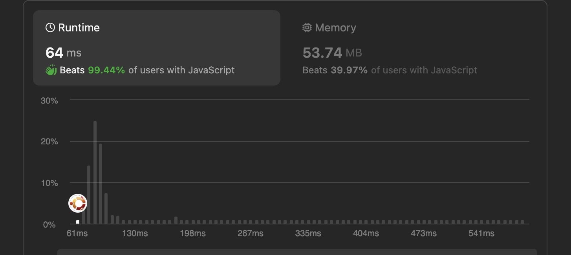Click the green clapping hands icon
The width and height of the screenshot is (571, 255).
click(51, 70)
